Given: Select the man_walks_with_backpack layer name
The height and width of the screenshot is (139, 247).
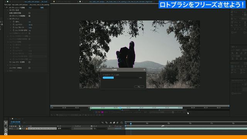Looking at the screenshot, I should [x=42, y=129].
